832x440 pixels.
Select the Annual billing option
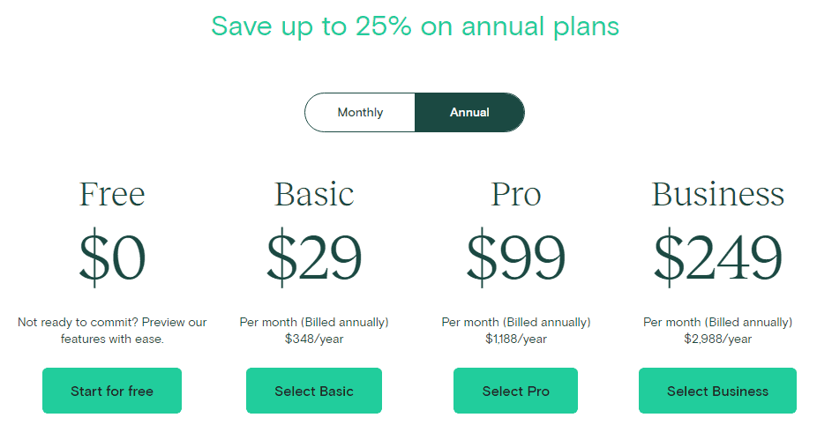469,112
